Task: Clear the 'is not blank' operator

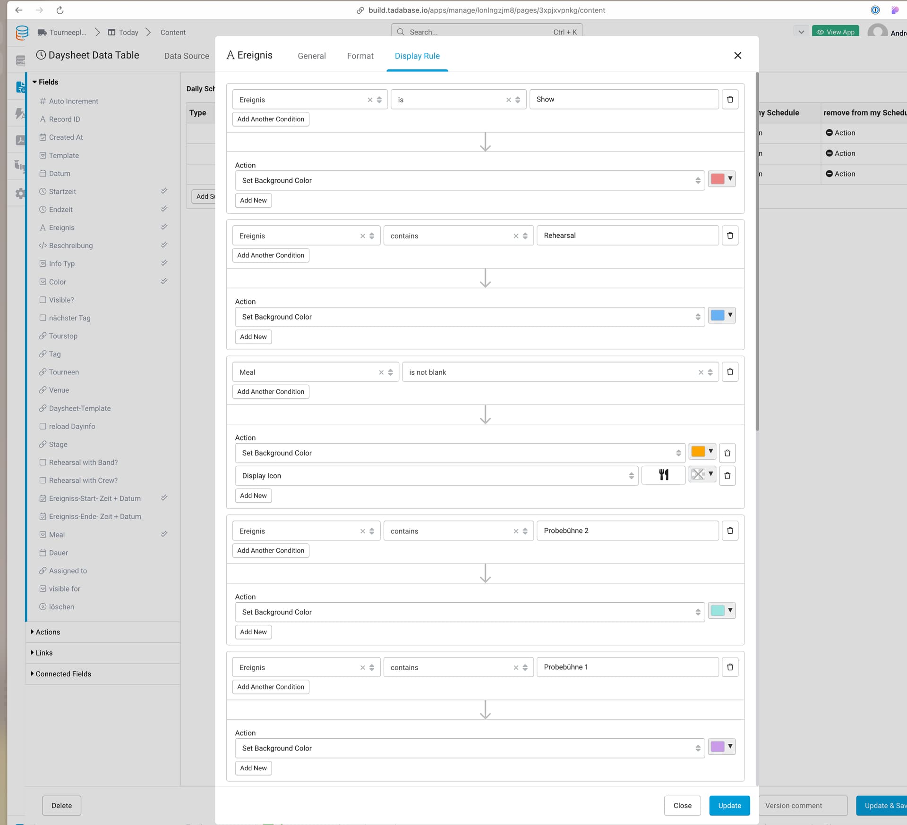Action: (701, 372)
